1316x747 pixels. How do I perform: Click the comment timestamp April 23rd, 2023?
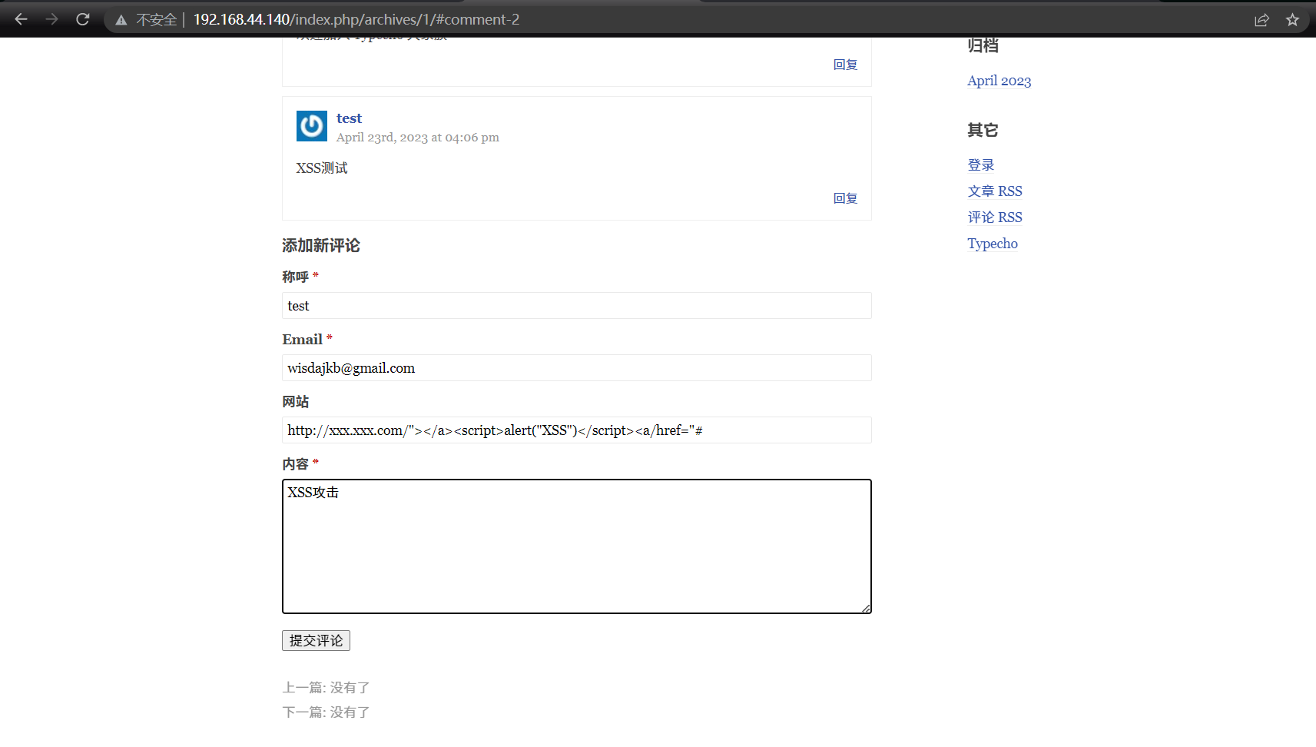[x=418, y=138]
